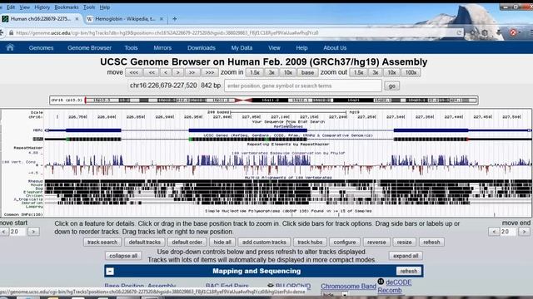533x299 pixels.
Task: Open the configure button
Action: tap(344, 242)
